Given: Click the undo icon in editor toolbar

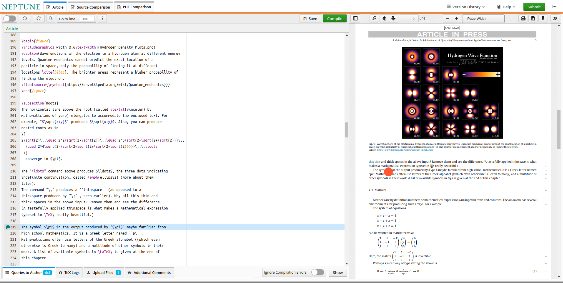Looking at the screenshot, I should (25, 19).
